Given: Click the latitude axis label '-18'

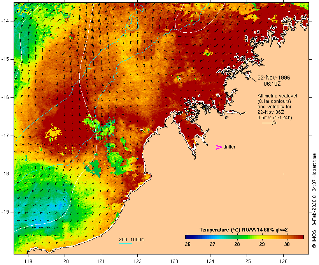Looking at the screenshot, I should click(x=5, y=174).
